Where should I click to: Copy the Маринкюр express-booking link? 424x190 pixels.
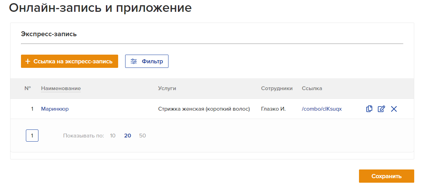369,109
